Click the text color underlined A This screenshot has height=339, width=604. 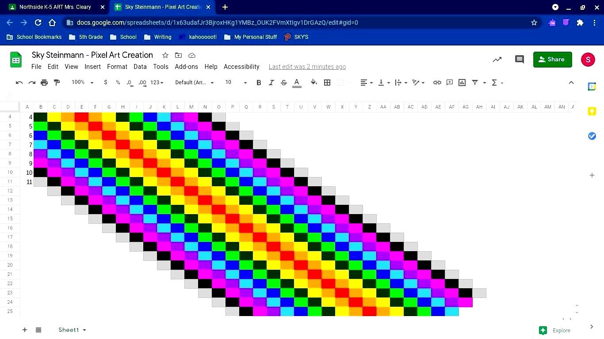click(x=297, y=83)
